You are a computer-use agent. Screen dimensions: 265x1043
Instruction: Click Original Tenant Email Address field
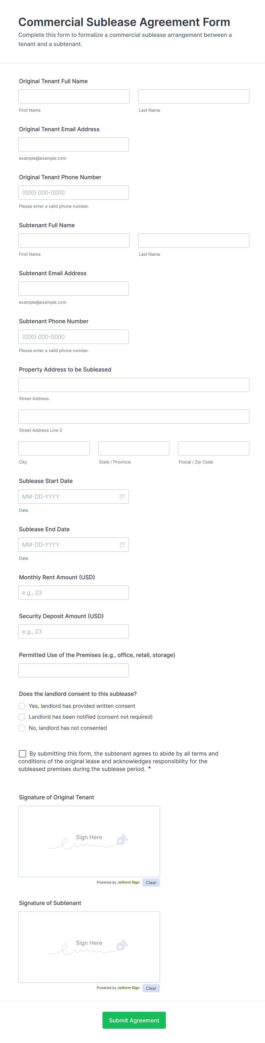tap(74, 145)
